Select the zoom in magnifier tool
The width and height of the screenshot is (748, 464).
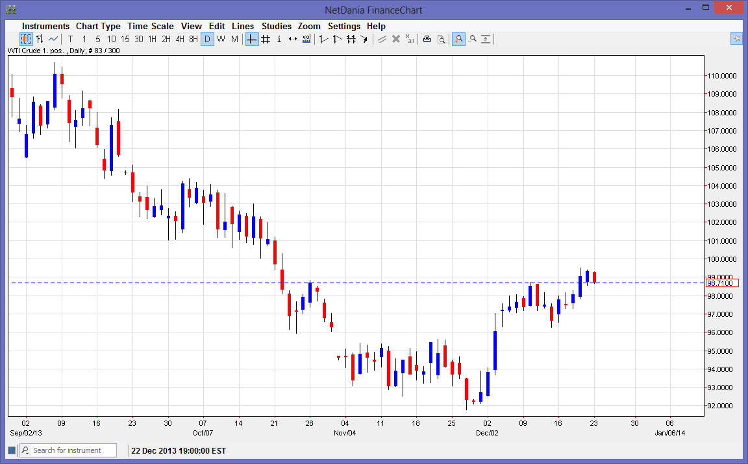[458, 39]
